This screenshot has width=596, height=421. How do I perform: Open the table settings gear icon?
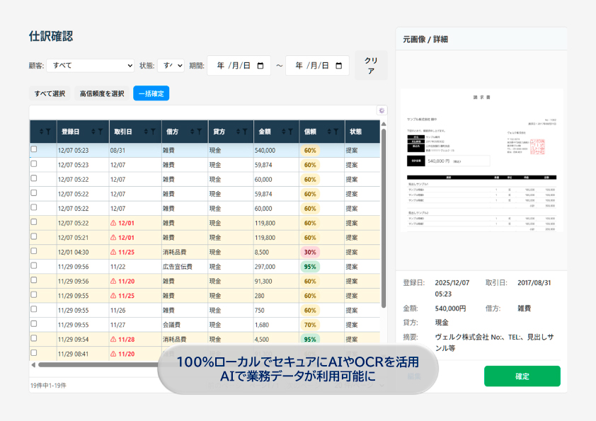[x=382, y=110]
